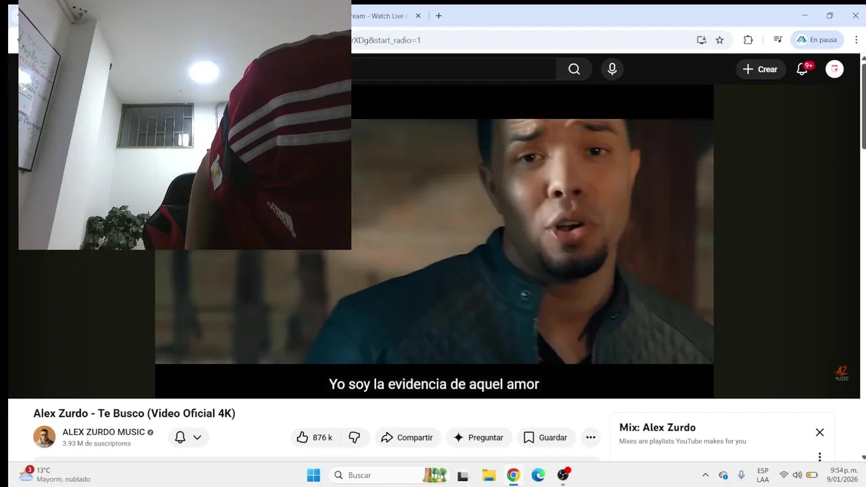Viewport: 866px width, 487px height.
Task: Click the YouTube search magnifier button
Action: coord(574,69)
